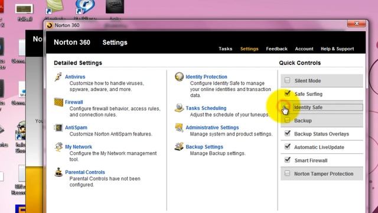Image resolution: width=378 pixels, height=213 pixels.
Task: Uncheck Backup Status Overlays checkbox
Action: [287, 133]
